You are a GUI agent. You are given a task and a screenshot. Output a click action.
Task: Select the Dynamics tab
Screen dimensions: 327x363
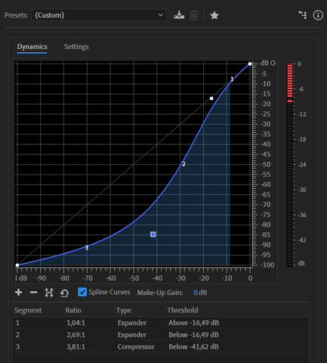(32, 47)
